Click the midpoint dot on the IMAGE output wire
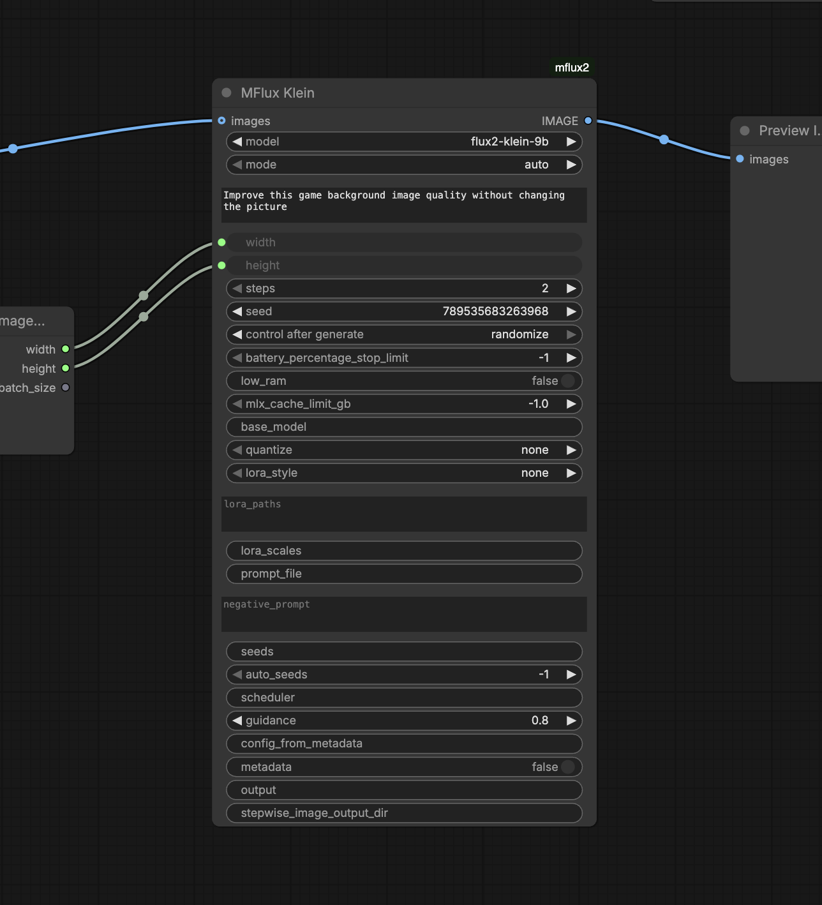822x905 pixels. [664, 139]
